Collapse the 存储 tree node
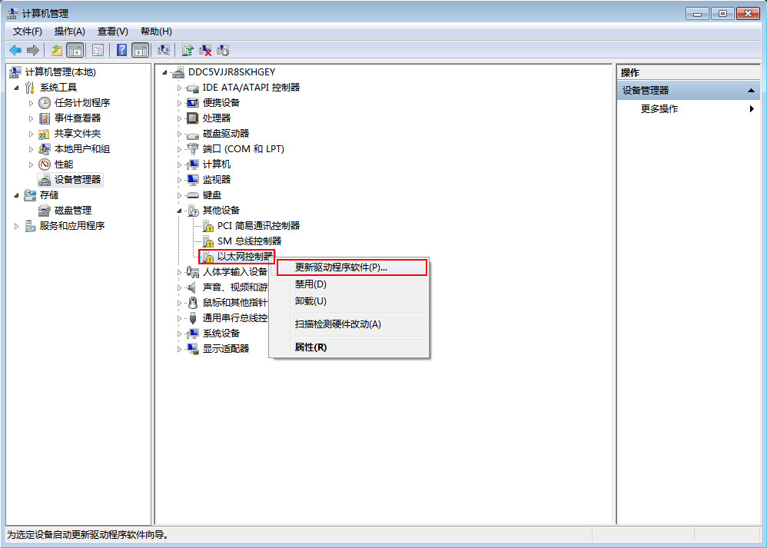 click(16, 196)
